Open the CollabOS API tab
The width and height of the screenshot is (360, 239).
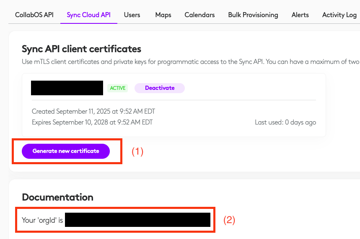(34, 15)
